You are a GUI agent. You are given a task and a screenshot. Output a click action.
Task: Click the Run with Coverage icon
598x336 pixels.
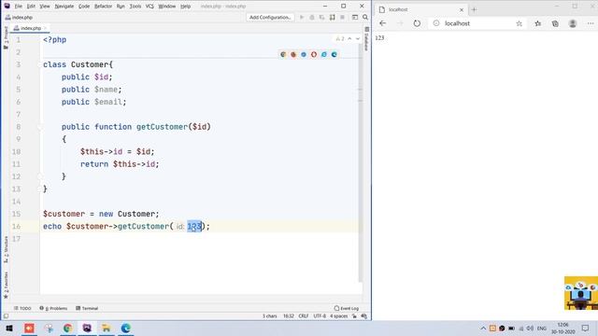pos(321,18)
